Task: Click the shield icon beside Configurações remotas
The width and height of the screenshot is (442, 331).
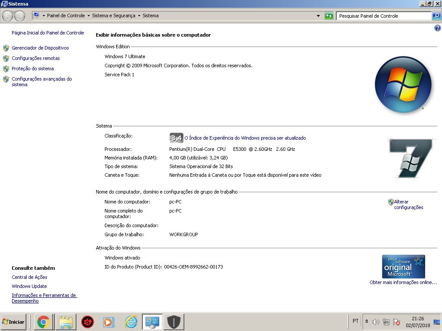Action: pyautogui.click(x=6, y=59)
